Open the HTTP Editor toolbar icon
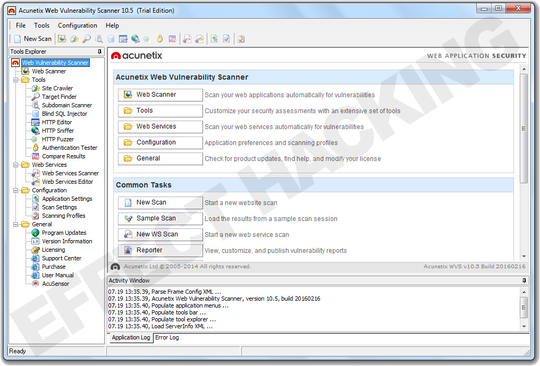 123,38
